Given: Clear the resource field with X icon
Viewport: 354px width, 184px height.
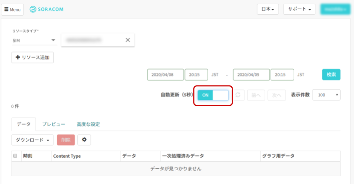Looking at the screenshot, I should pyautogui.click(x=128, y=40).
